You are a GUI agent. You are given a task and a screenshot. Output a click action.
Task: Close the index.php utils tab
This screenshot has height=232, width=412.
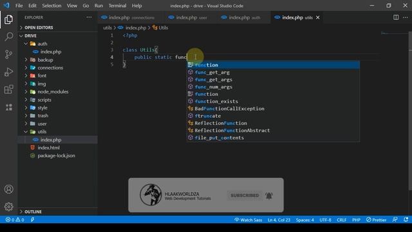(x=317, y=17)
